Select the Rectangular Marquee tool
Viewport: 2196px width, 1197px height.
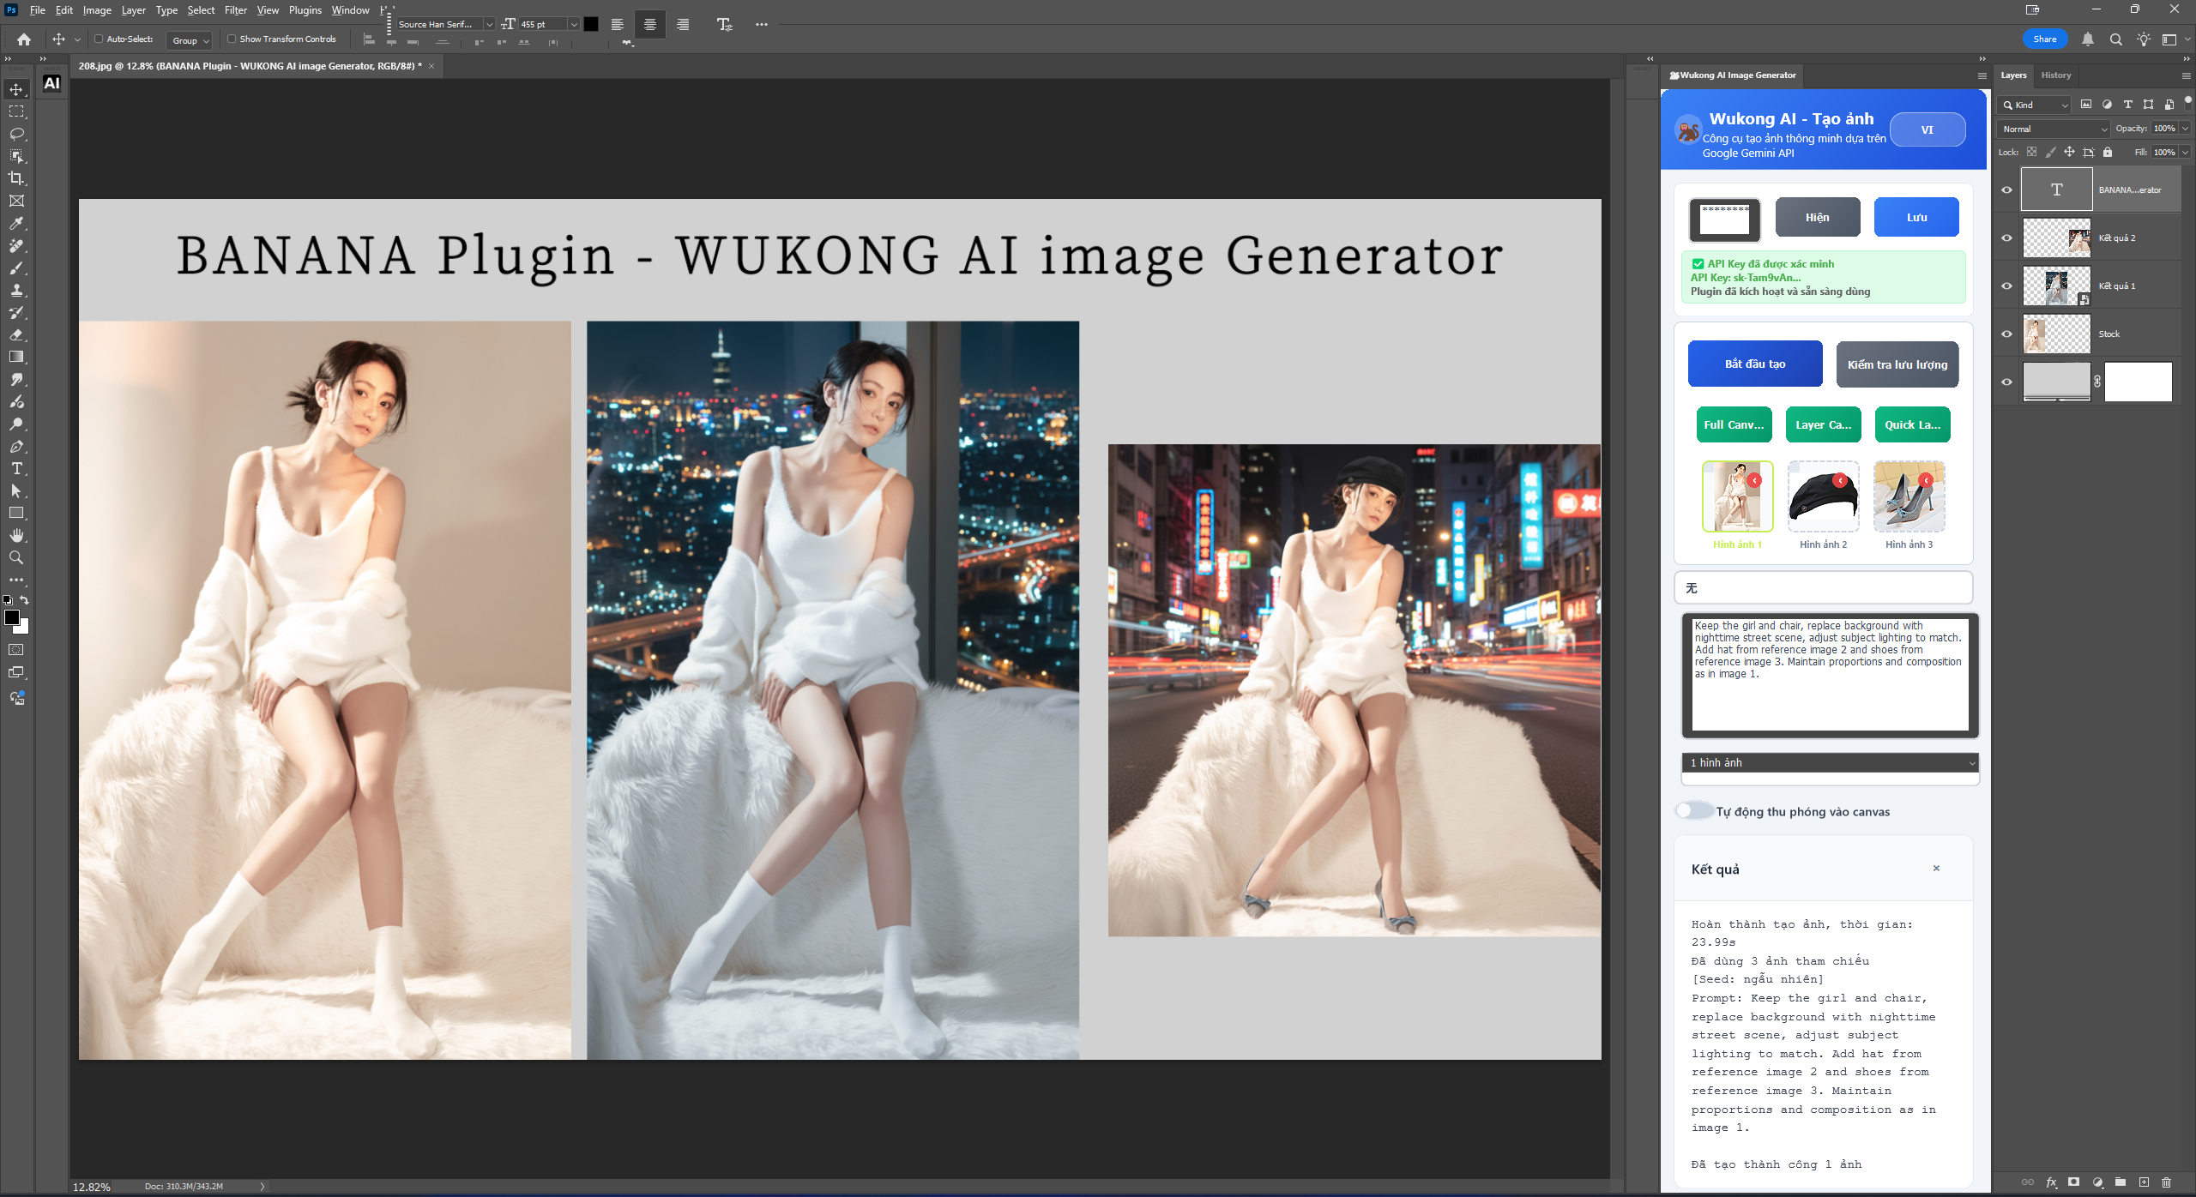(16, 111)
